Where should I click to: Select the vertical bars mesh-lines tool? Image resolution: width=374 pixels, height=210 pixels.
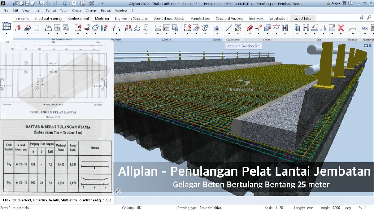(37, 28)
